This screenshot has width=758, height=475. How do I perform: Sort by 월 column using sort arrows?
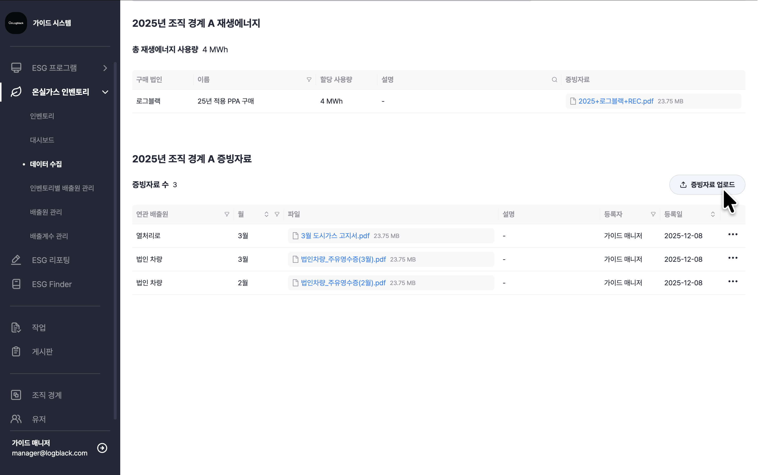pyautogui.click(x=266, y=214)
